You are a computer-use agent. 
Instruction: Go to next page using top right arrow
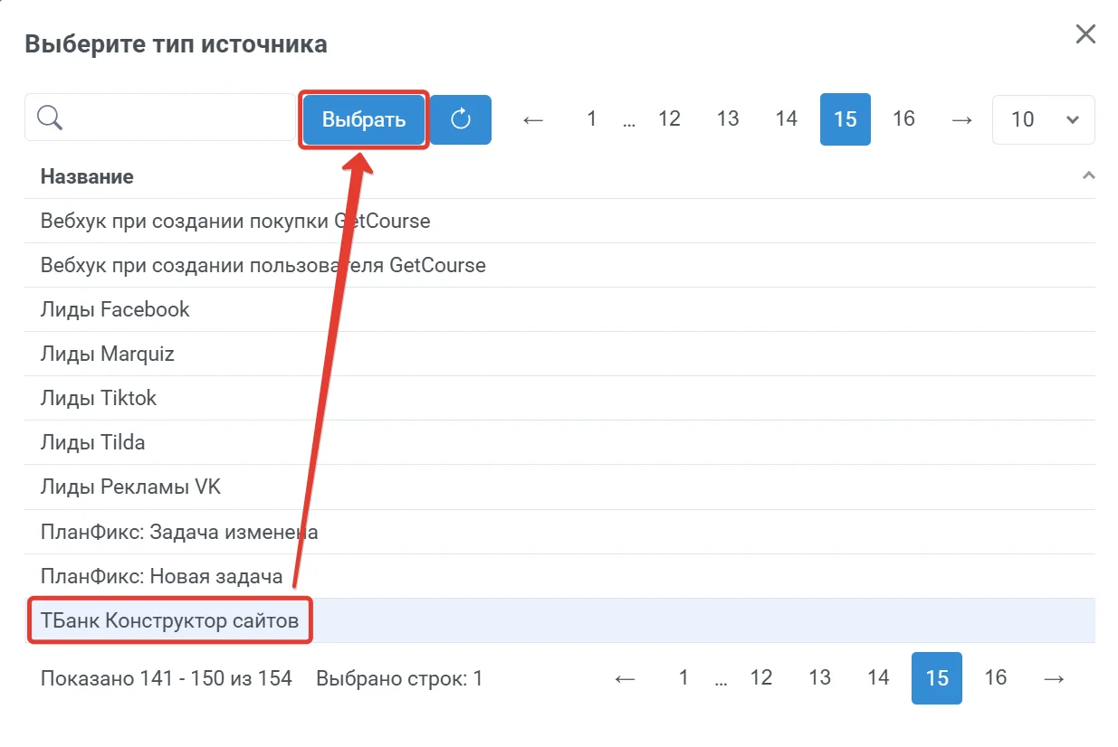pos(962,119)
